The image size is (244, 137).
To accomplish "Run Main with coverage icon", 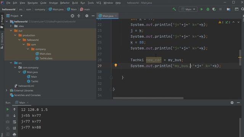I will (x=214, y=9).
